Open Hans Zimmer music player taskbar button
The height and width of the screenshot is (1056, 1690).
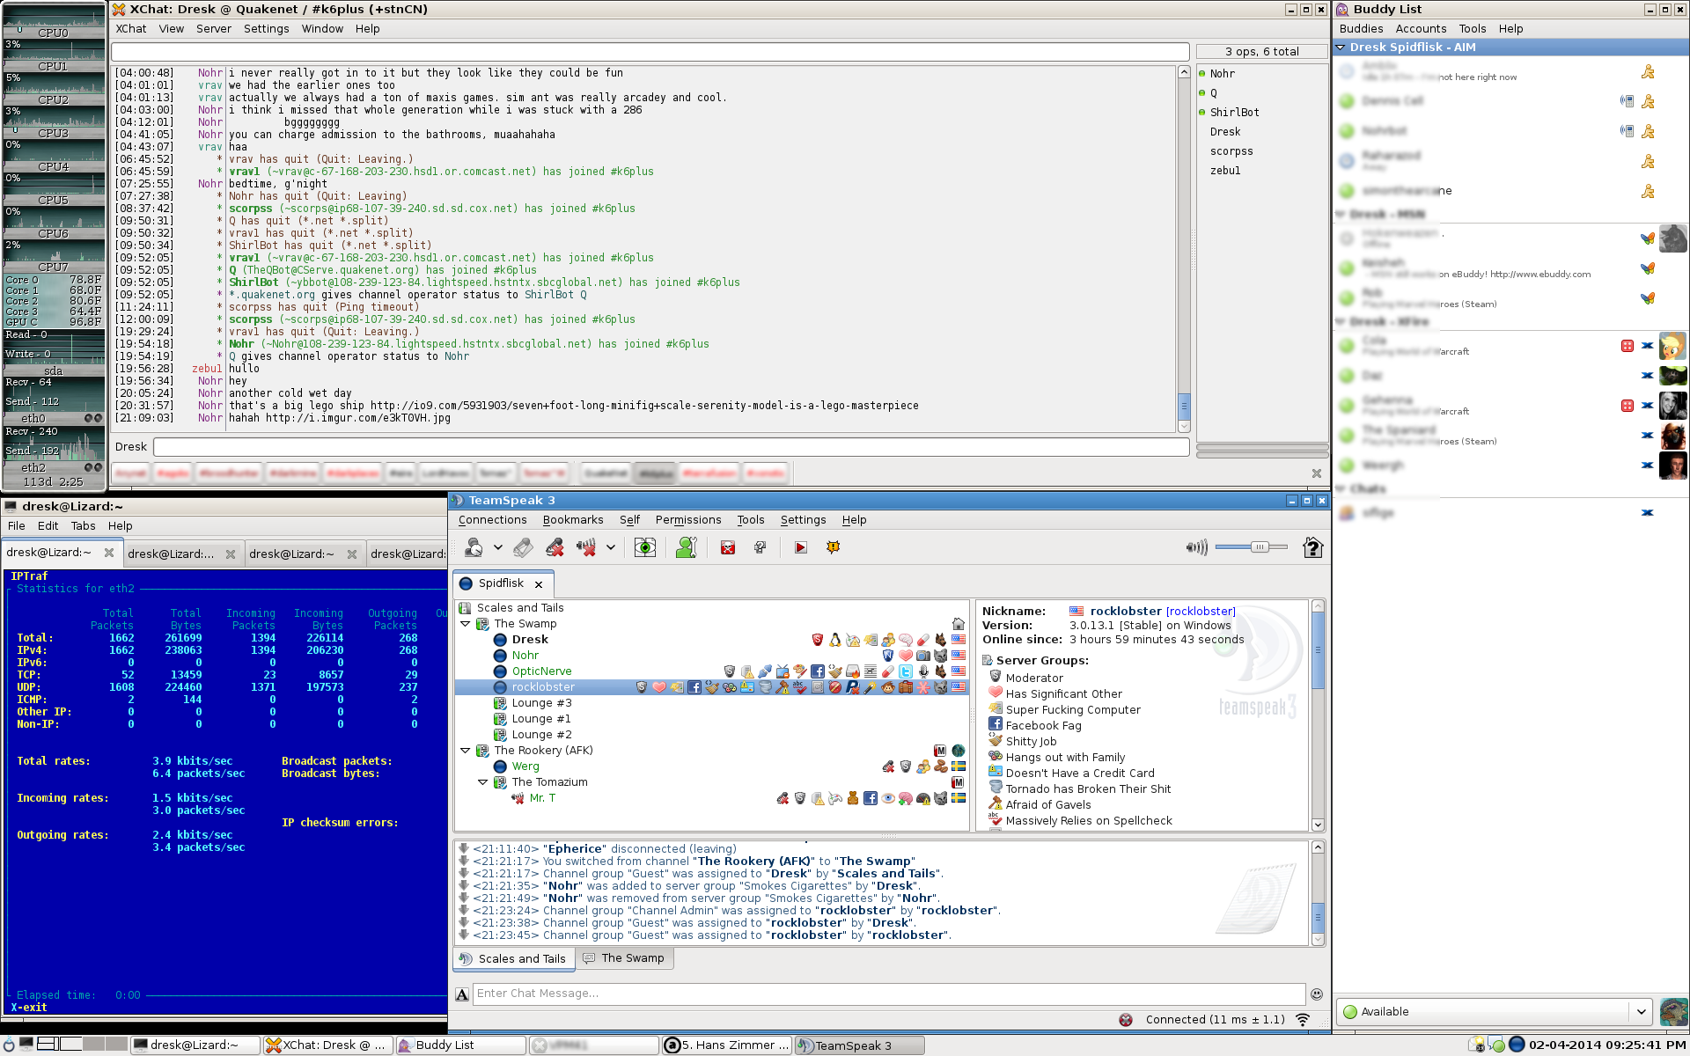click(x=727, y=1045)
